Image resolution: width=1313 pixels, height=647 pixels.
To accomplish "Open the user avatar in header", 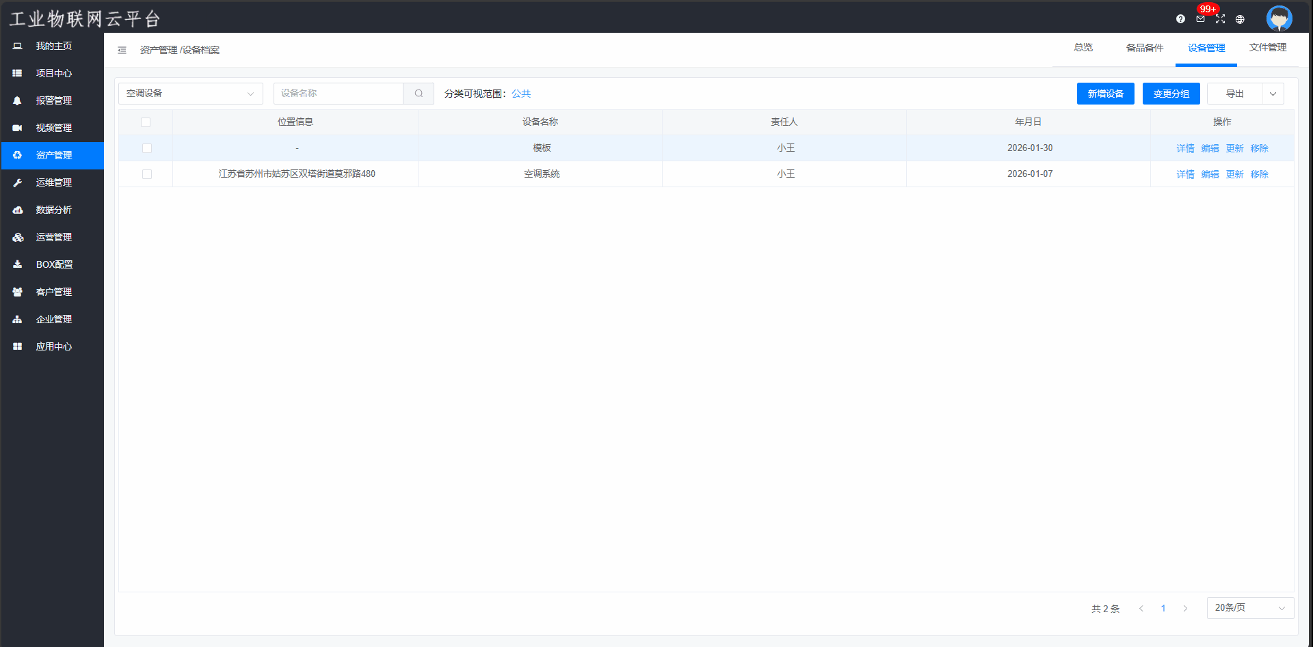I will pos(1279,18).
